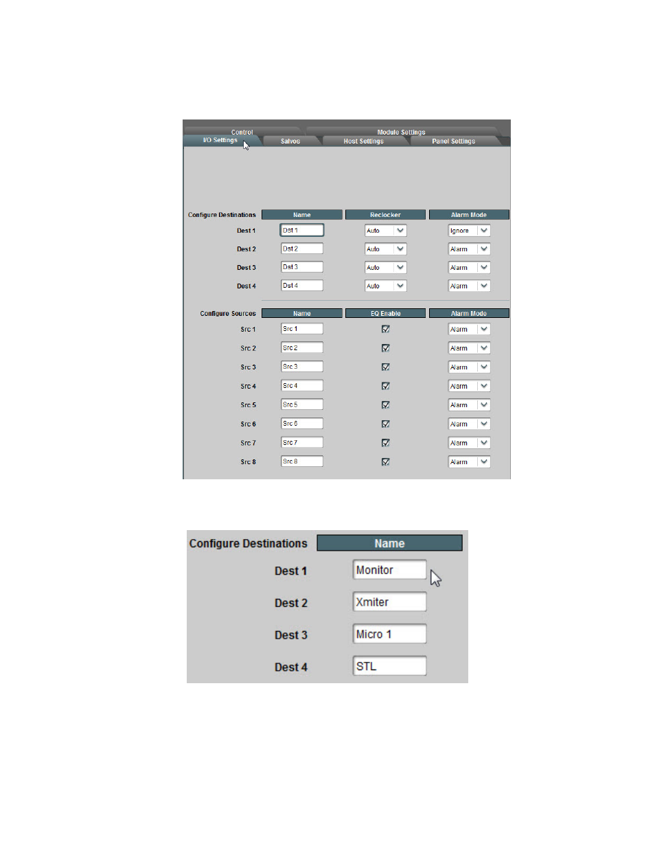Toggle EQ Enable checkbox for Src 7

386,443
